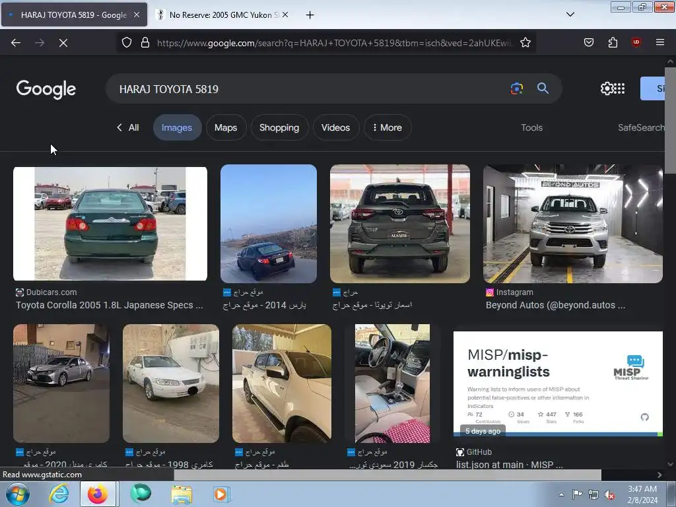Open list.json at main MISP link
The height and width of the screenshot is (507, 676).
point(509,465)
